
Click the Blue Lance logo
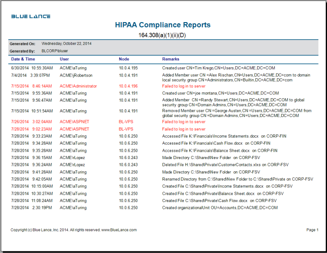pos(31,17)
